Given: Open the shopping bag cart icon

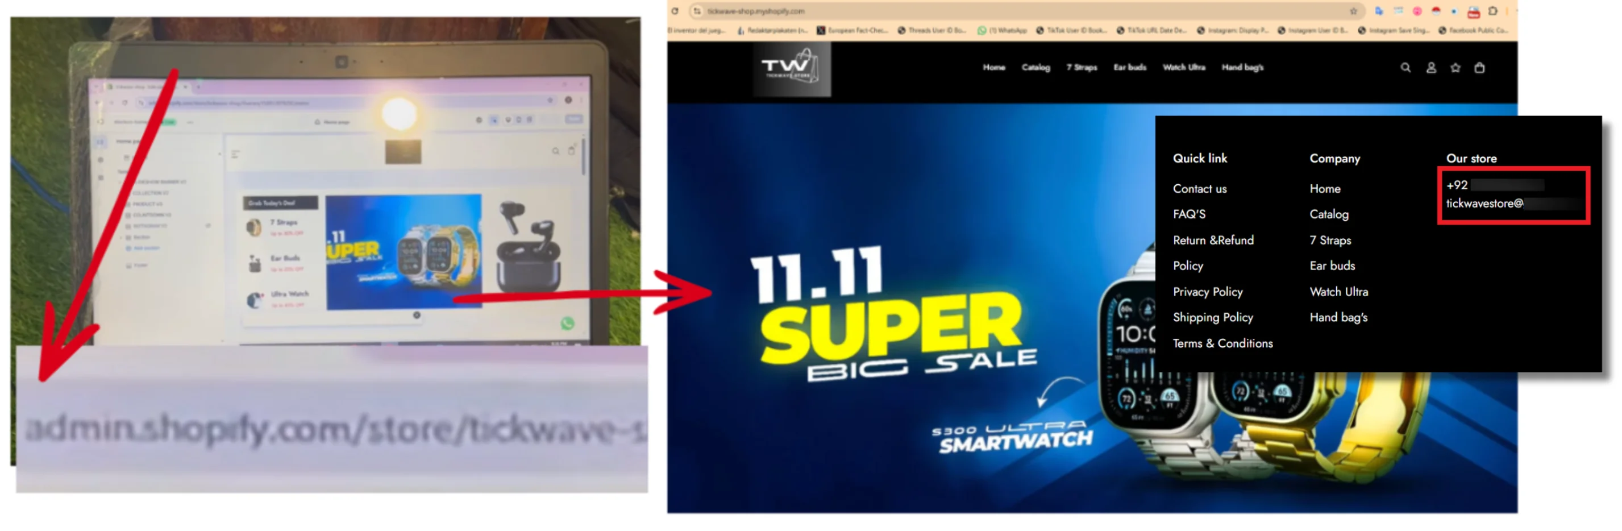Looking at the screenshot, I should (1479, 68).
